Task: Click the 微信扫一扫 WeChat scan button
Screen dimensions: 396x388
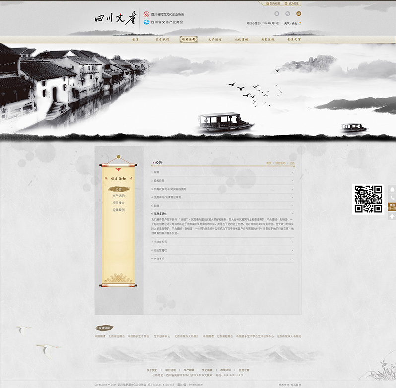Action: coord(392,207)
